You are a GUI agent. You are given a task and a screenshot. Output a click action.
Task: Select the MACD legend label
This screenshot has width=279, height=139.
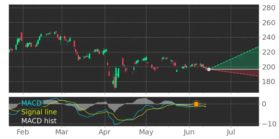[x=32, y=103]
